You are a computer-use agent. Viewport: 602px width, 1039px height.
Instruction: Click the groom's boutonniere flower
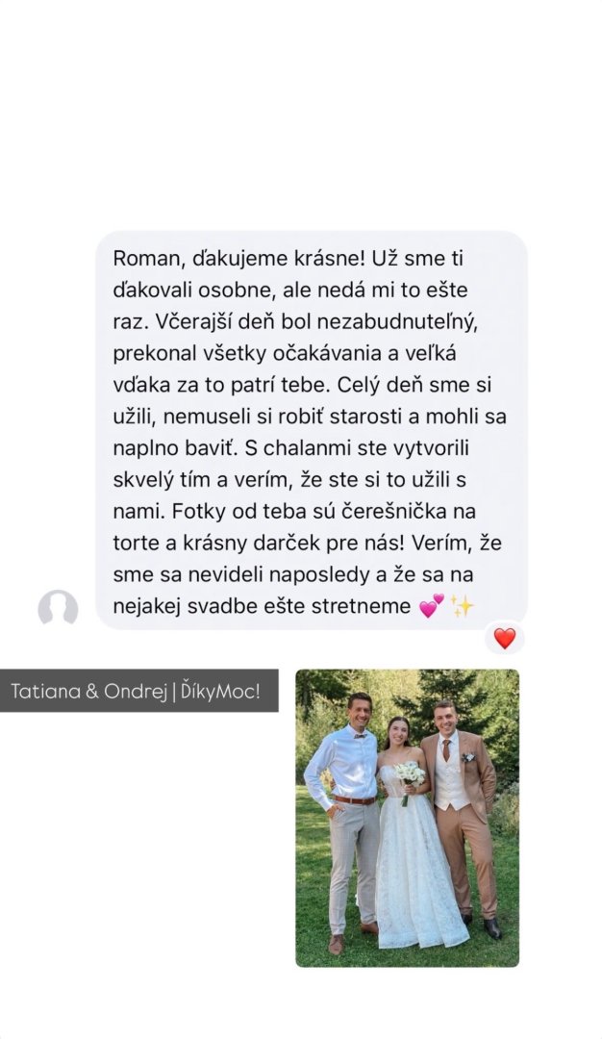pos(468,757)
